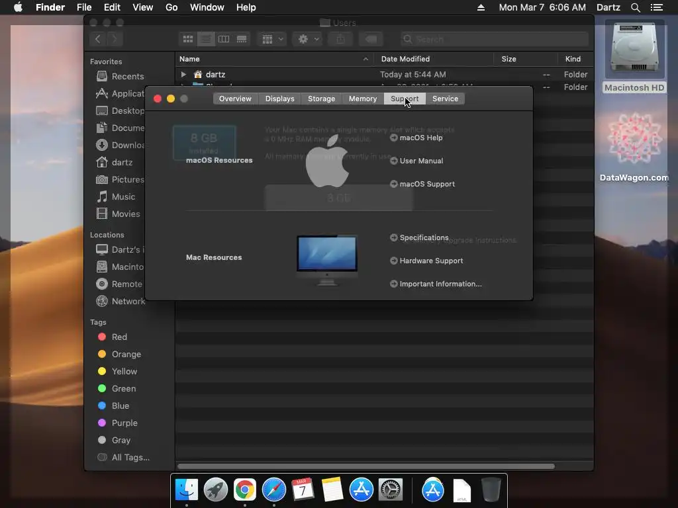Viewport: 678px width, 508px height.
Task: Open Documents in Finder sidebar
Action: coord(121,128)
